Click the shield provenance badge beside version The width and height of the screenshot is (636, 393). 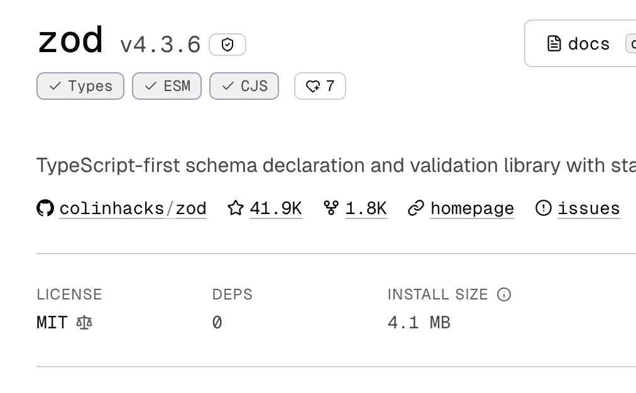coord(228,45)
